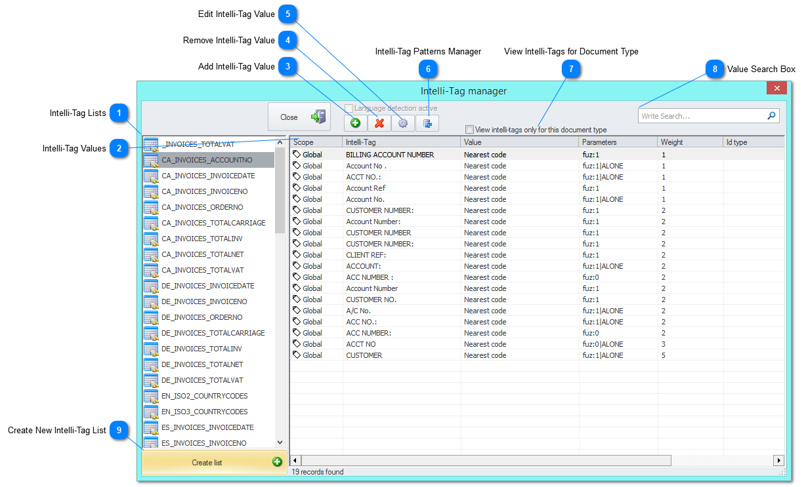Check View intelli-tags only for this document type
Image resolution: width=806 pixels, height=487 pixels.
coord(471,129)
